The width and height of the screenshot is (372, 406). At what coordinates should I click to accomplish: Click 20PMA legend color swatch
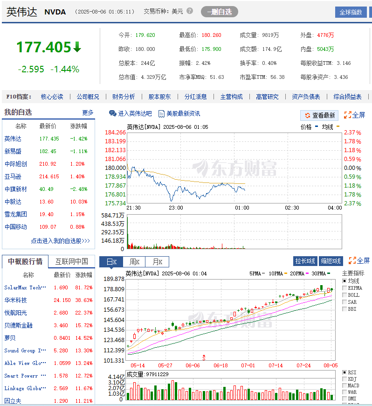point(307,273)
